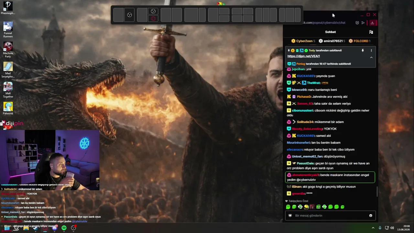
Task: Collapse the pinned message with the chevron
Action: (x=371, y=57)
